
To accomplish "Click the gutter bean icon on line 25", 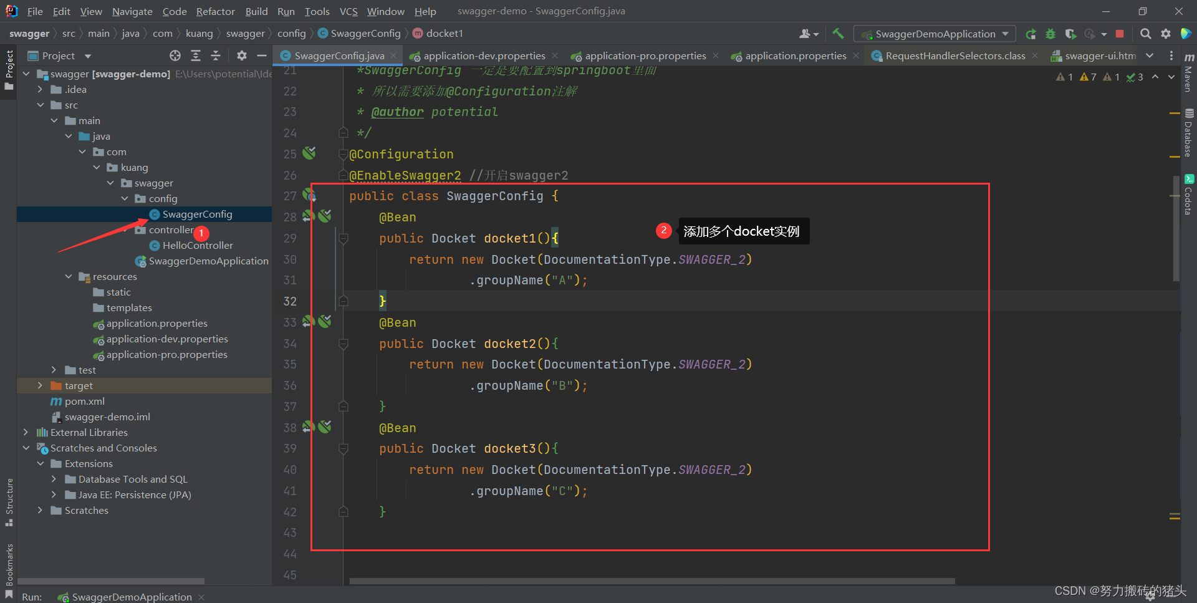I will [x=309, y=153].
